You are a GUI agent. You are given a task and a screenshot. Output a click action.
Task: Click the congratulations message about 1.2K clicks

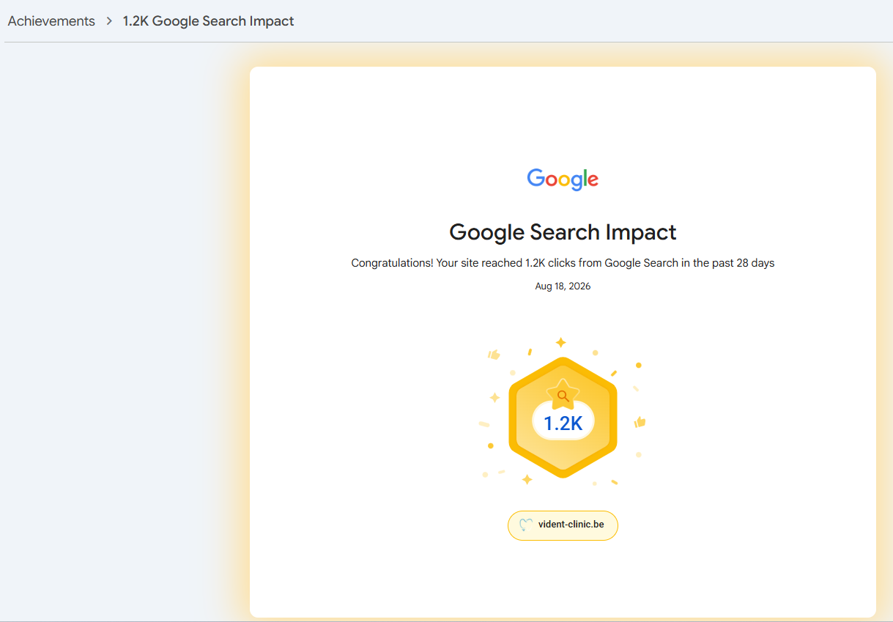point(563,263)
